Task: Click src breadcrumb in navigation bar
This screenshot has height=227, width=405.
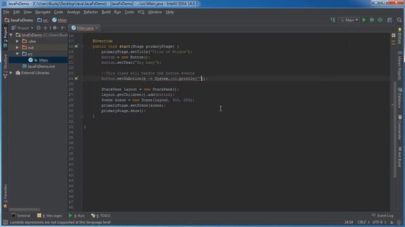Action: click(42, 20)
